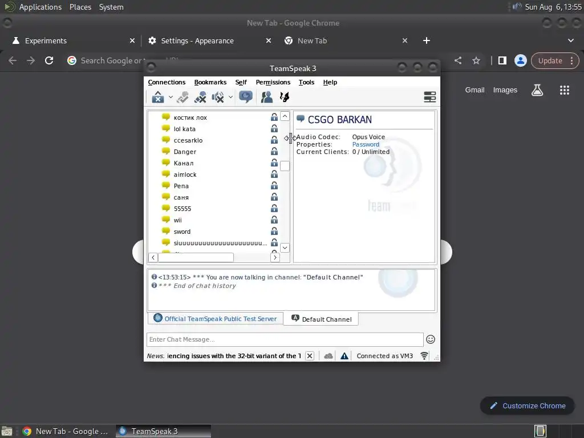Select the 'костик лох' channel
The width and height of the screenshot is (584, 438).
(190, 117)
